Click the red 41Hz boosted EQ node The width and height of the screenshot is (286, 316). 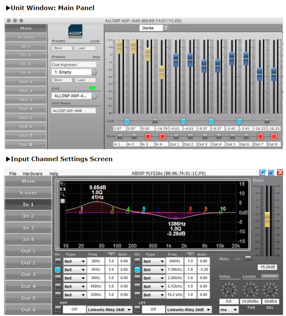97,201
